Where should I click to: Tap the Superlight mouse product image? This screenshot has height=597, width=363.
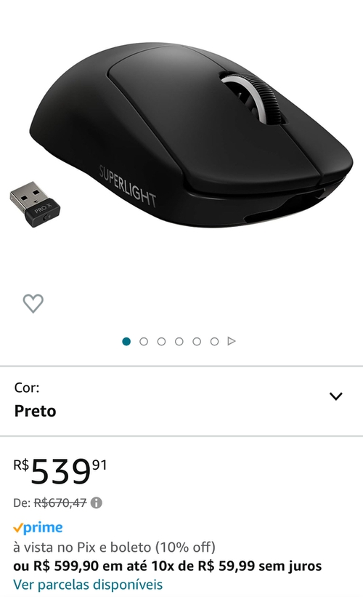(x=192, y=135)
